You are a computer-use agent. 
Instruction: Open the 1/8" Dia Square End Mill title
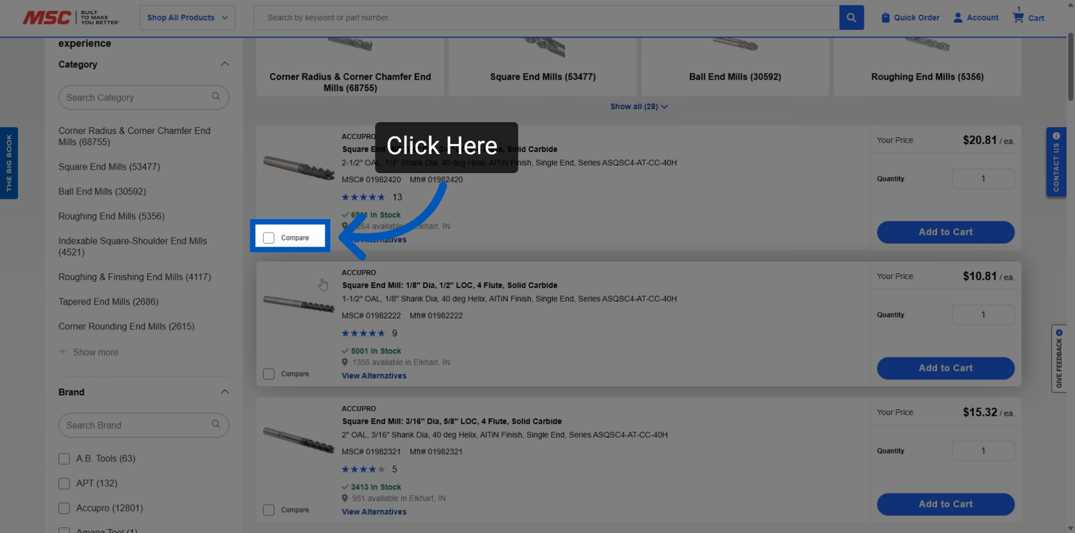tap(450, 285)
